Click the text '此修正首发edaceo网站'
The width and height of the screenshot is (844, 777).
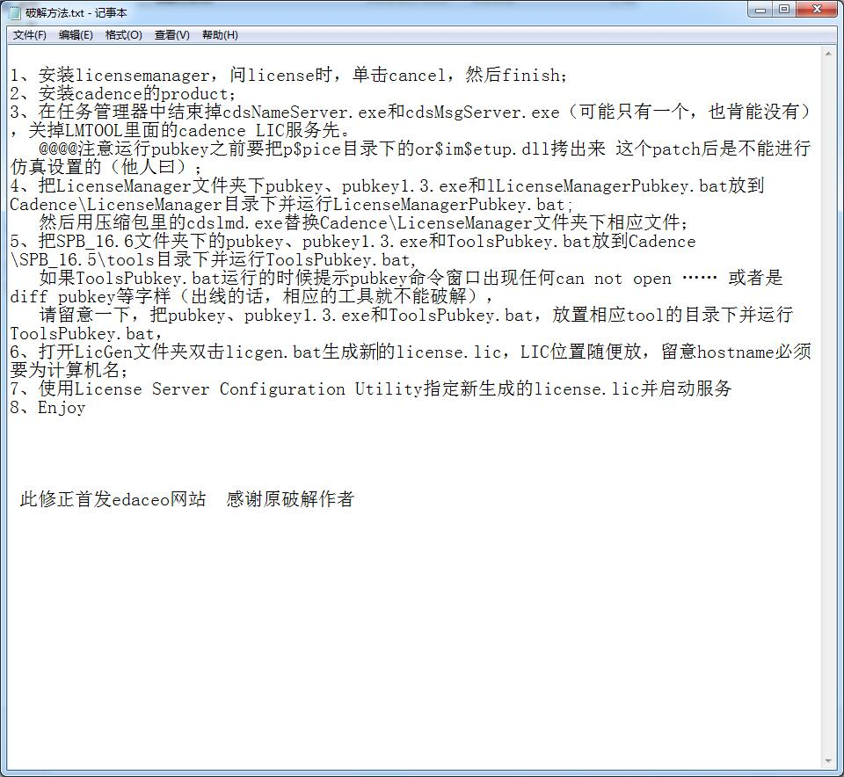[113, 499]
